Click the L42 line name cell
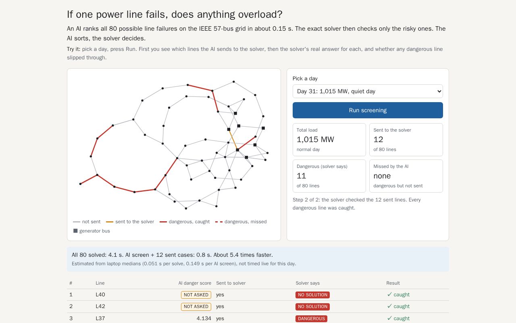 click(x=100, y=306)
